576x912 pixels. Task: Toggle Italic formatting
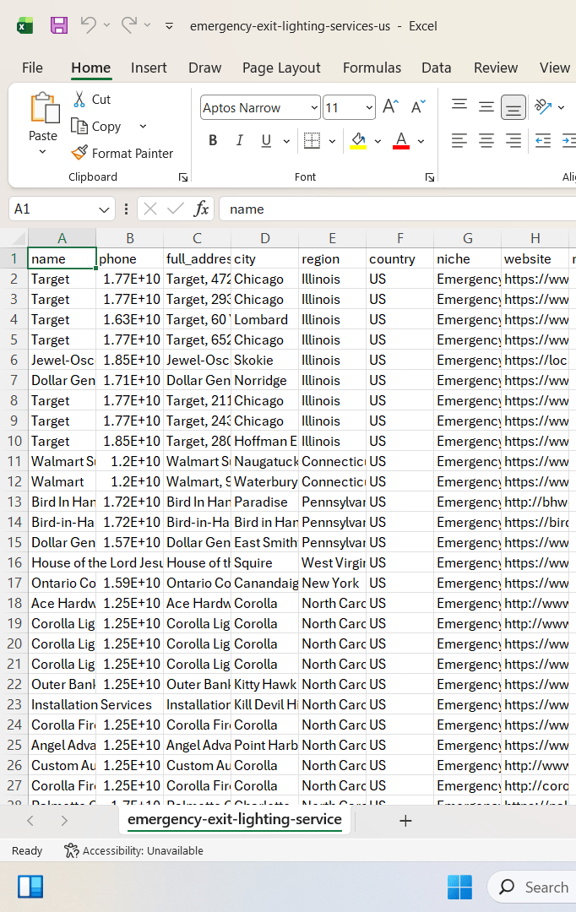(x=239, y=141)
